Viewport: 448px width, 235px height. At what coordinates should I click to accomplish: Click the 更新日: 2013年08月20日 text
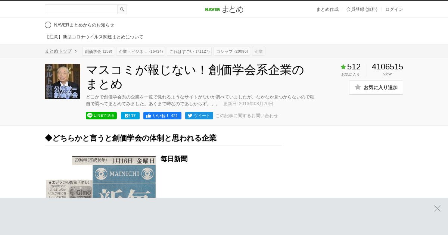tap(248, 104)
